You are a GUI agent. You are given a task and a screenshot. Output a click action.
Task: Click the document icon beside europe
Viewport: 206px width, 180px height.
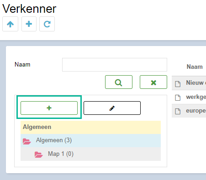pos(178,111)
